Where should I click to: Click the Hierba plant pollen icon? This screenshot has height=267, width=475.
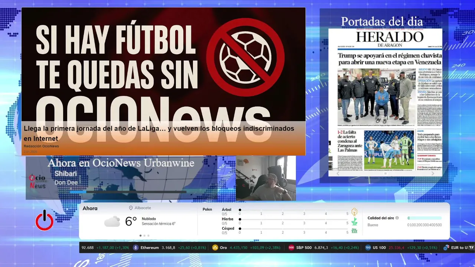pyautogui.click(x=354, y=221)
